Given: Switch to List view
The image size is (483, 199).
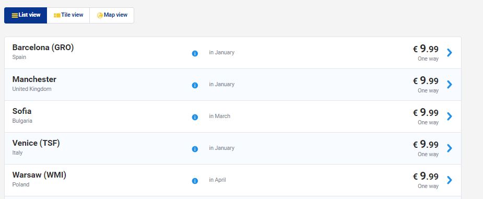Looking at the screenshot, I should tap(26, 15).
